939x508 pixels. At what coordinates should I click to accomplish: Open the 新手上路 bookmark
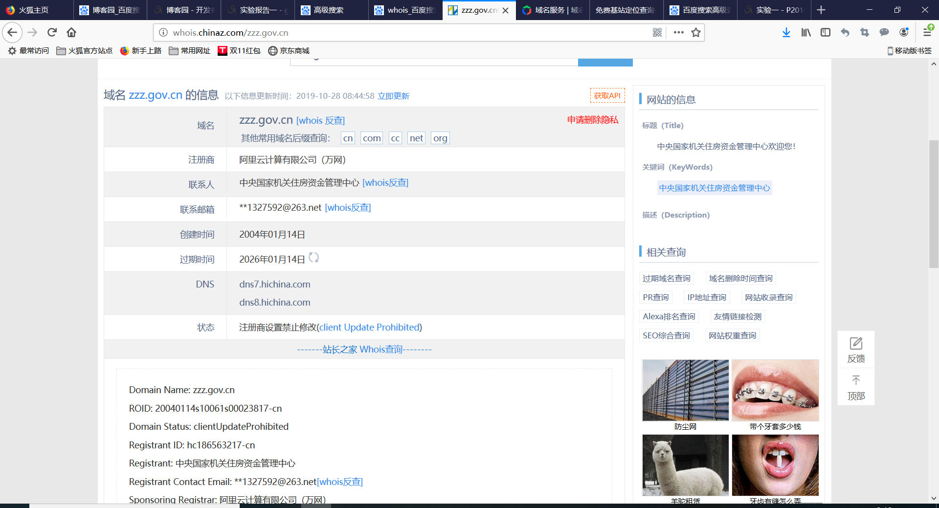point(141,51)
